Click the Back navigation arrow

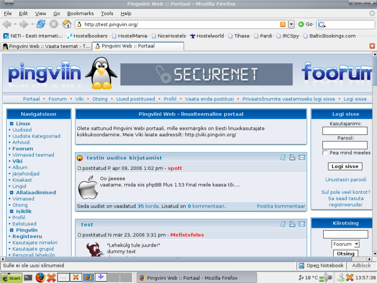tap(7, 25)
